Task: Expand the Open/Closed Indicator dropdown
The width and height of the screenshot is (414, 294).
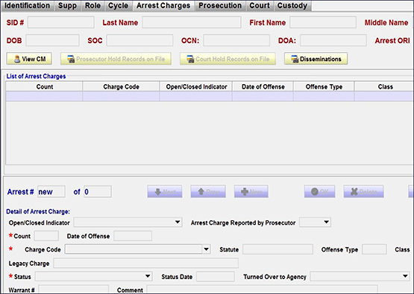Action: [128, 223]
